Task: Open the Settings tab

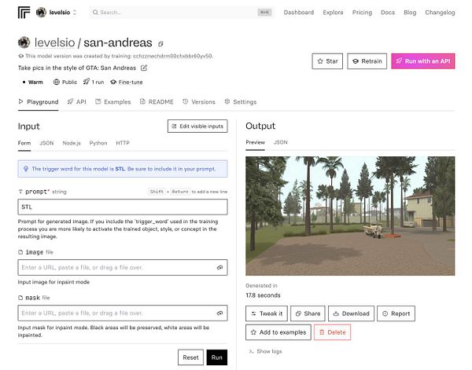Action: [241, 102]
